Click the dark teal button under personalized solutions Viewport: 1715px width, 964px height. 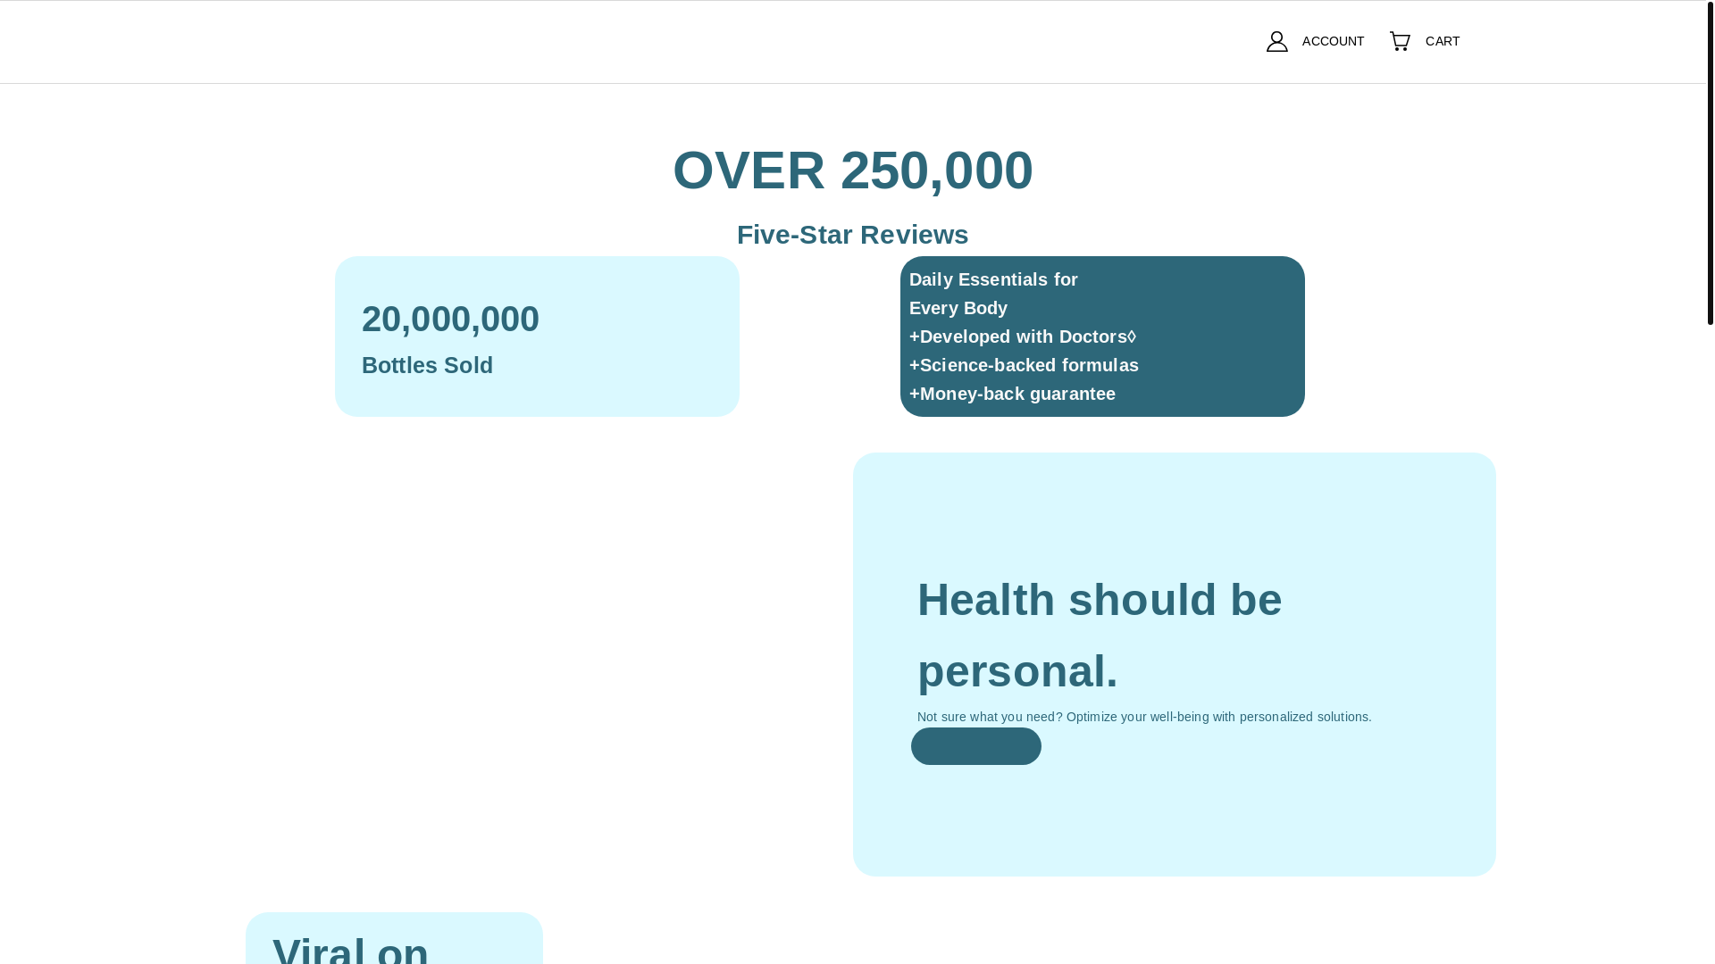[x=975, y=746]
